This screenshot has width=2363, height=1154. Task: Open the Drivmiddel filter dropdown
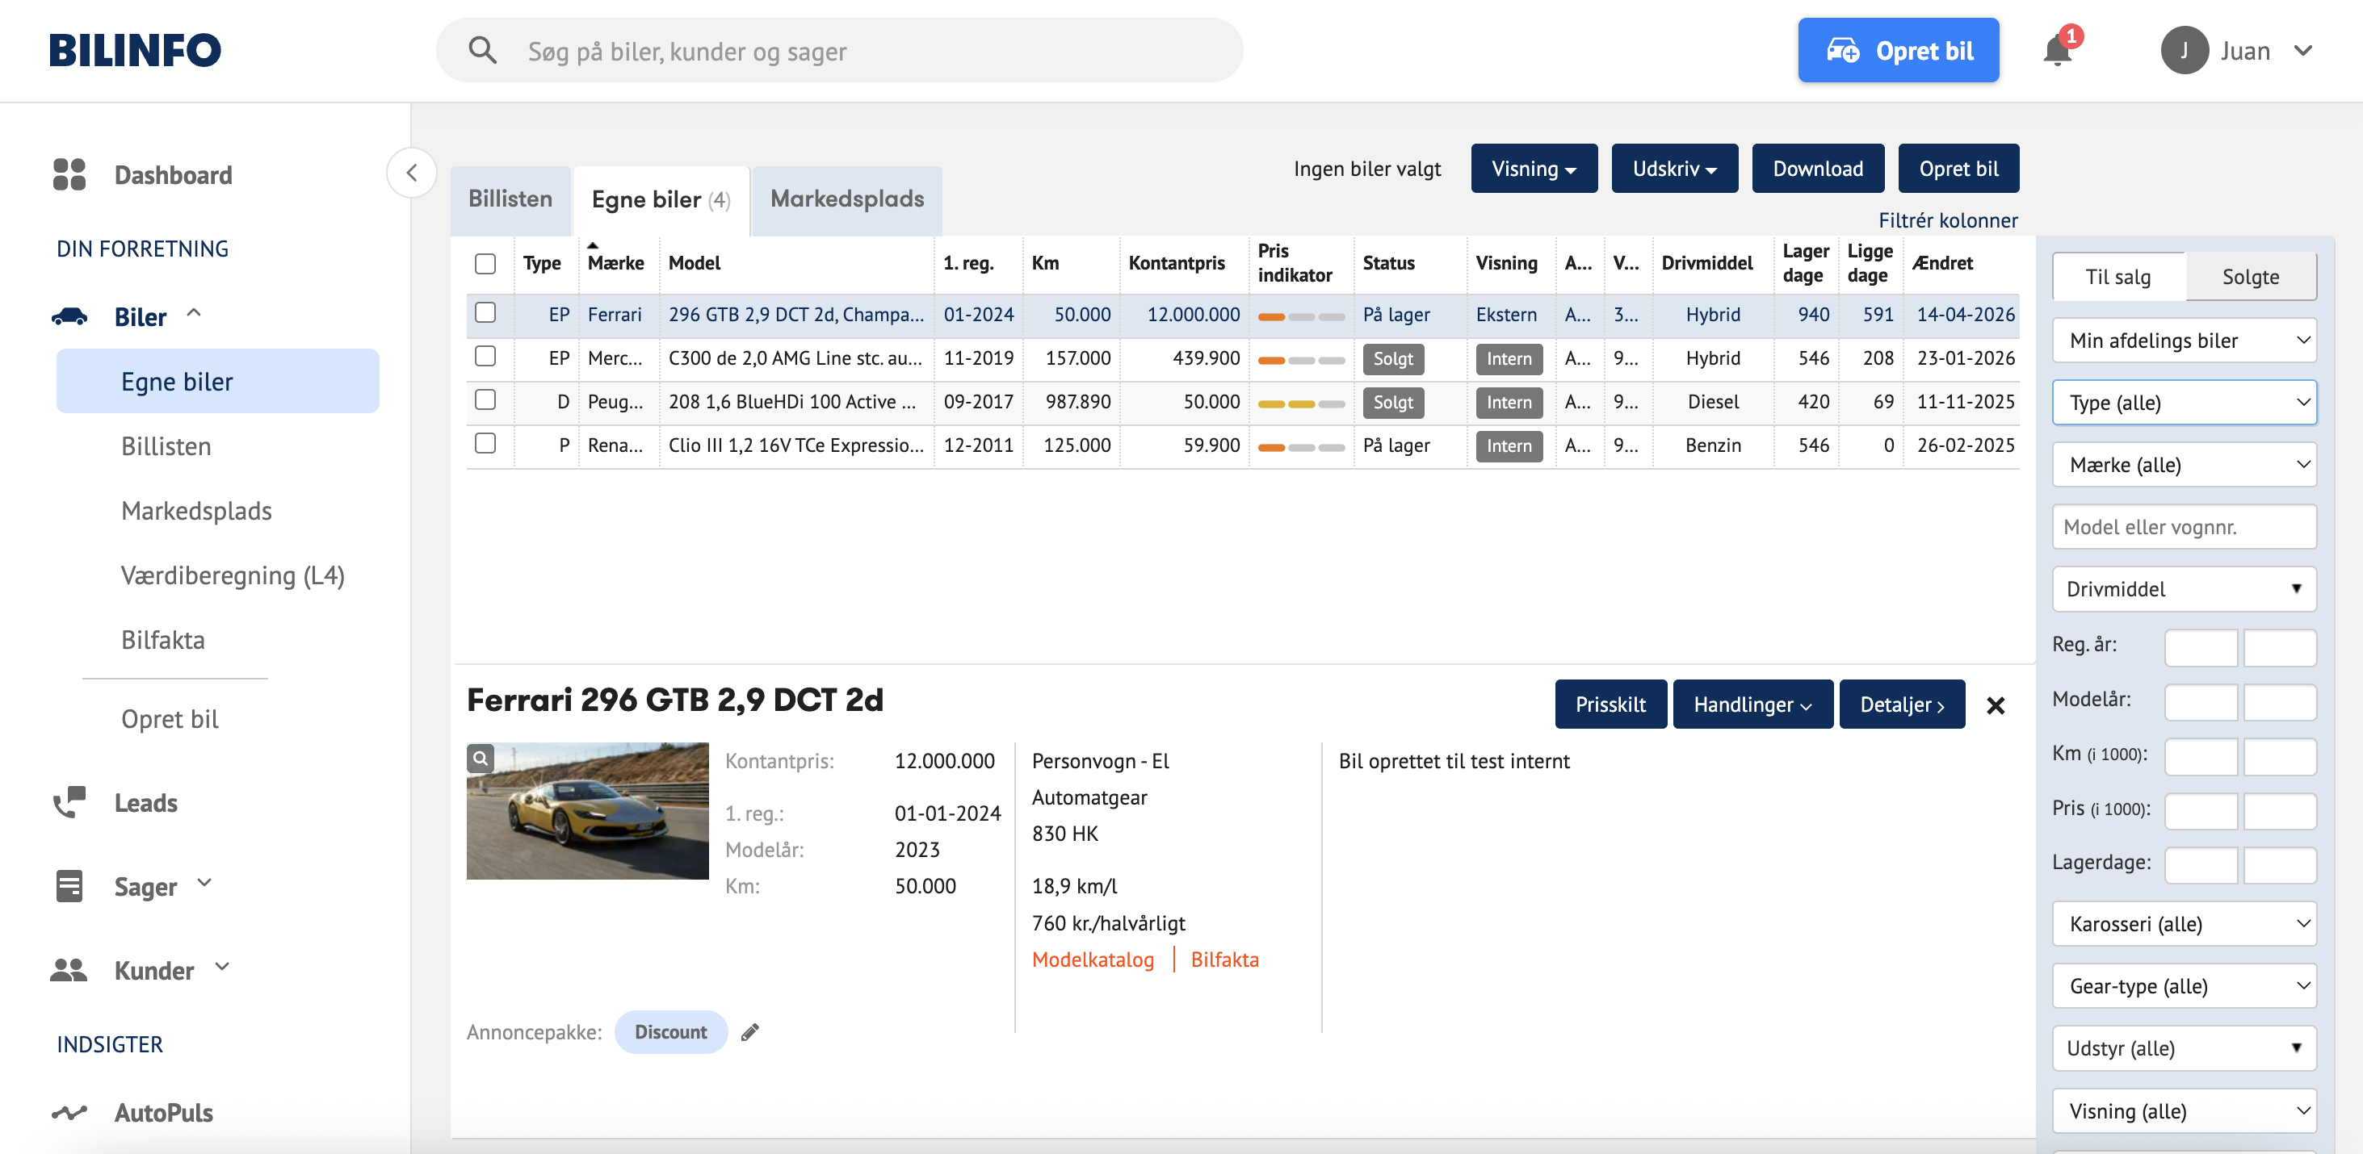pyautogui.click(x=2185, y=589)
